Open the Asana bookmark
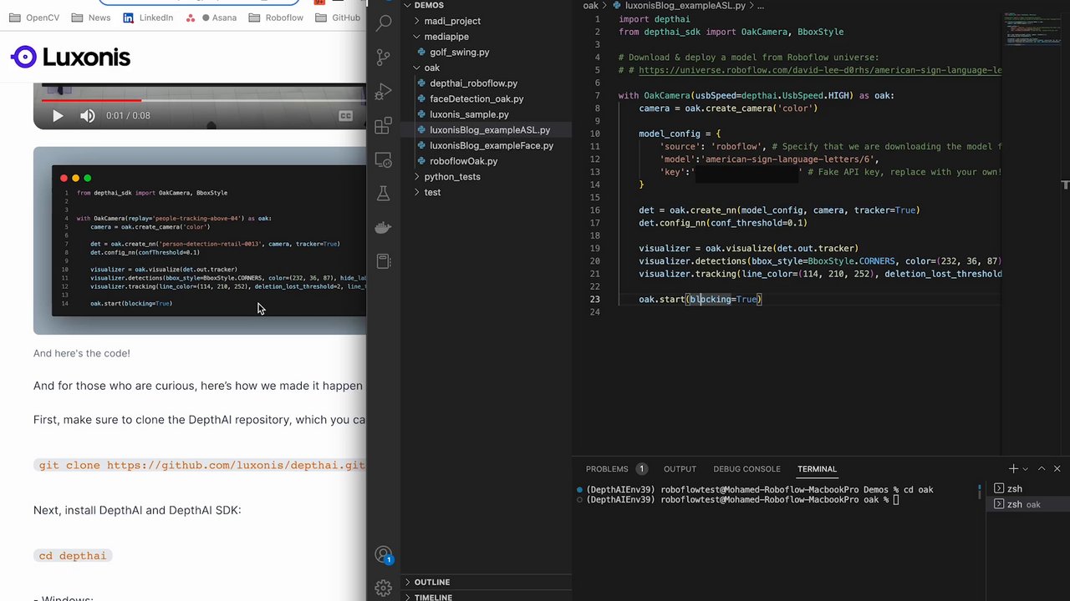The width and height of the screenshot is (1070, 601). (214, 18)
